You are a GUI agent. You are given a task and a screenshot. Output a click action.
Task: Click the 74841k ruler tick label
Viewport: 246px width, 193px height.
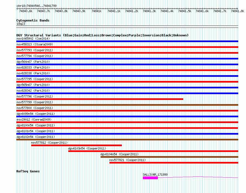96,11
